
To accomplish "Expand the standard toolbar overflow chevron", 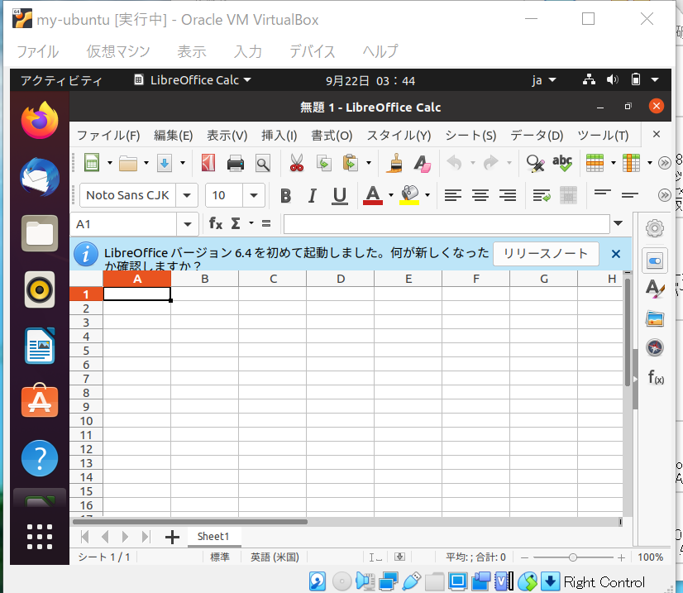I will (664, 163).
